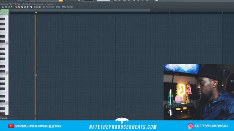The height and width of the screenshot is (131, 234).
Task: Select the Mute tool in piano roll toolbar
Action: pos(28,7)
